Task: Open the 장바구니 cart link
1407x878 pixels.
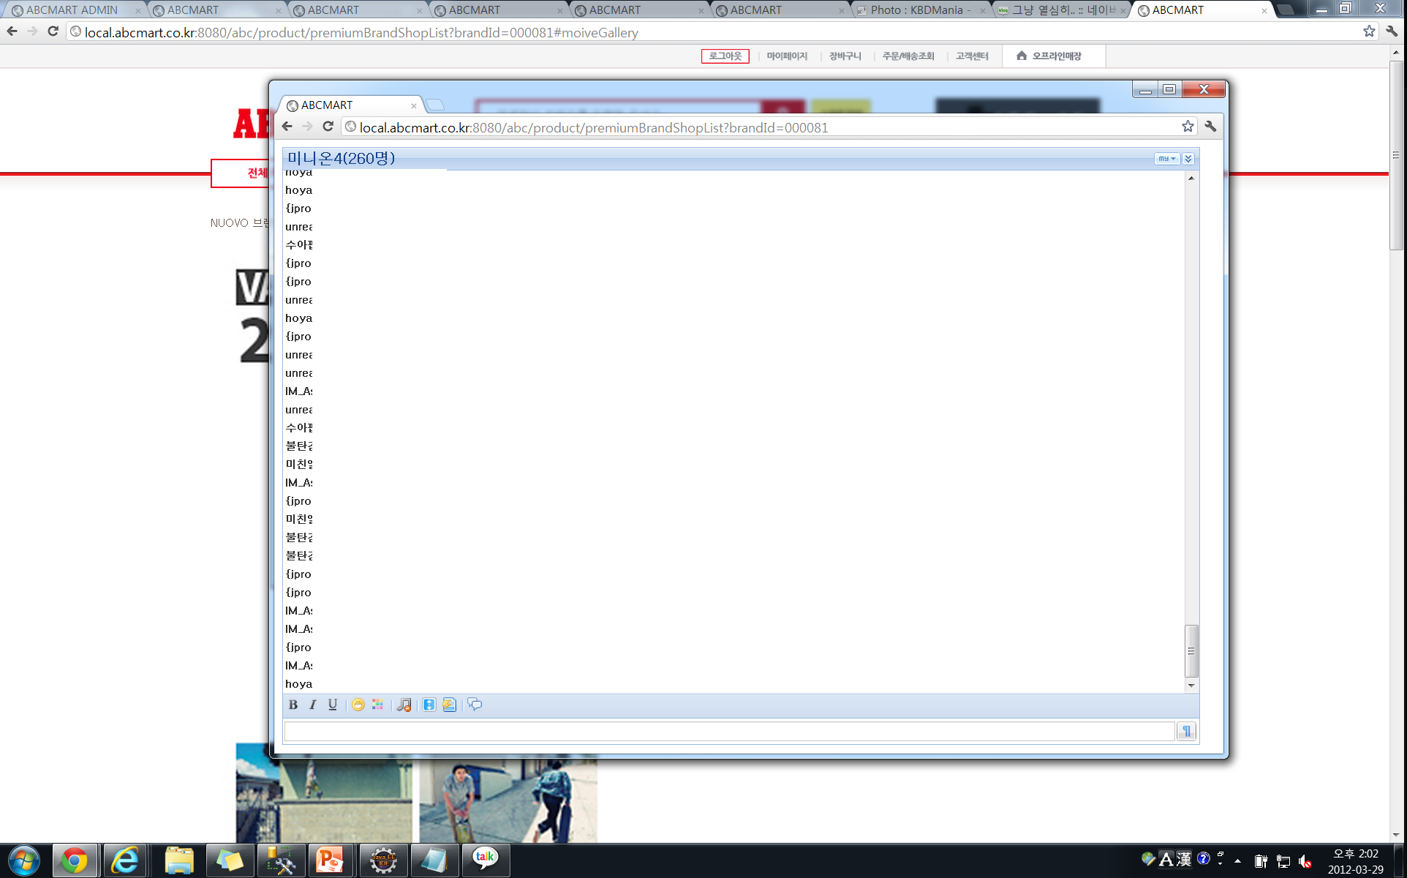Action: [845, 56]
